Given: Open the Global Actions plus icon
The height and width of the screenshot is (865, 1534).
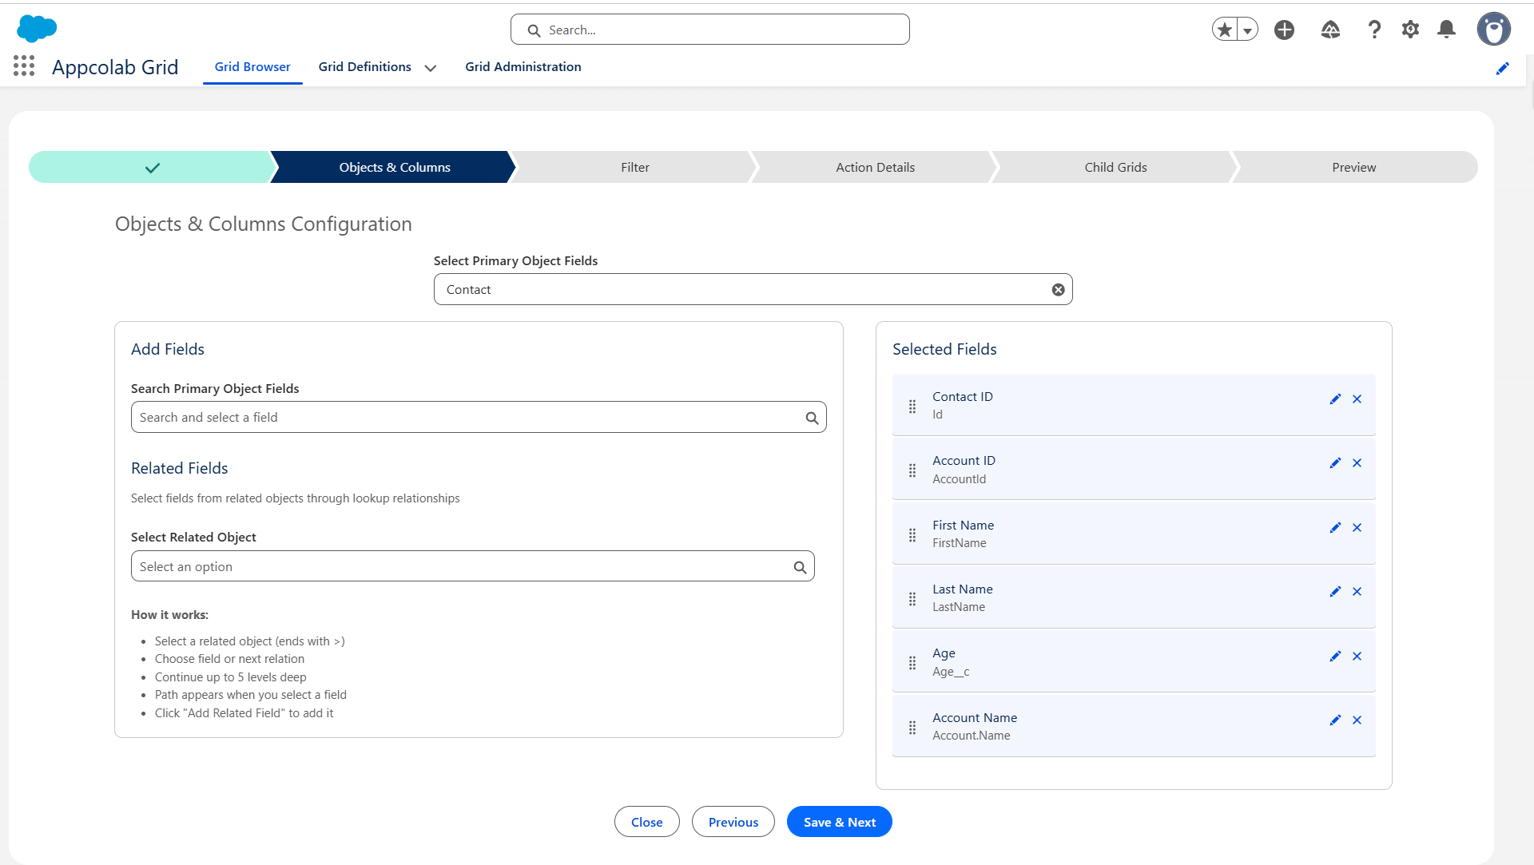Looking at the screenshot, I should [x=1285, y=30].
